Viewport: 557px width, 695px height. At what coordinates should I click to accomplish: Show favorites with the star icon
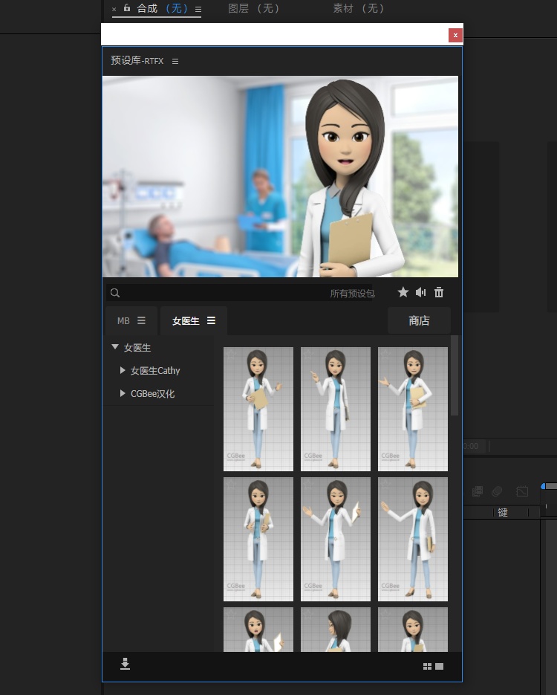click(403, 292)
